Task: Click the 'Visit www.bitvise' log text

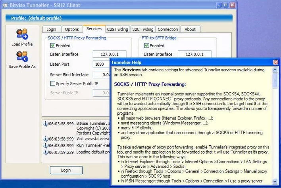Action: pos(93,139)
